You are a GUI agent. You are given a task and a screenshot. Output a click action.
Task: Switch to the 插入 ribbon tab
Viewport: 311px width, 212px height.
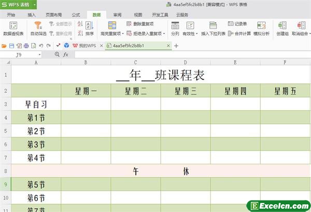pyautogui.click(x=32, y=15)
